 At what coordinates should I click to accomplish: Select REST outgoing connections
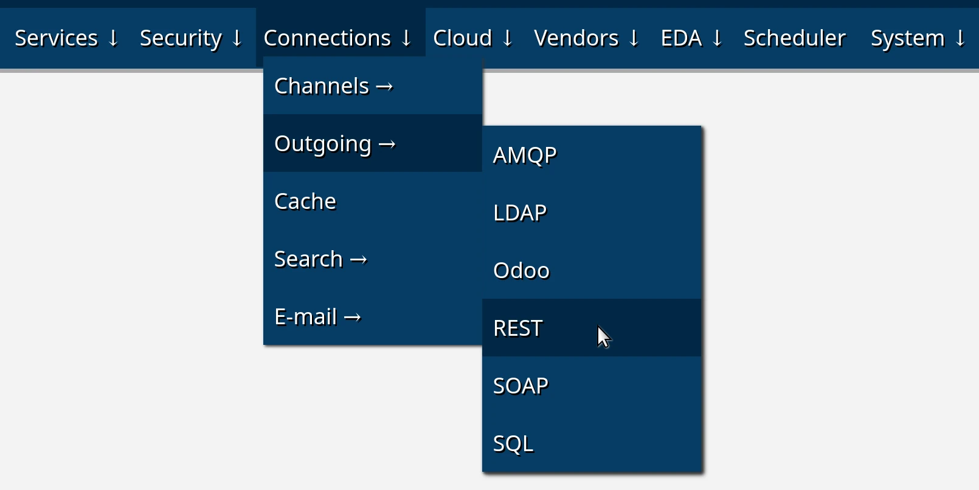click(518, 328)
